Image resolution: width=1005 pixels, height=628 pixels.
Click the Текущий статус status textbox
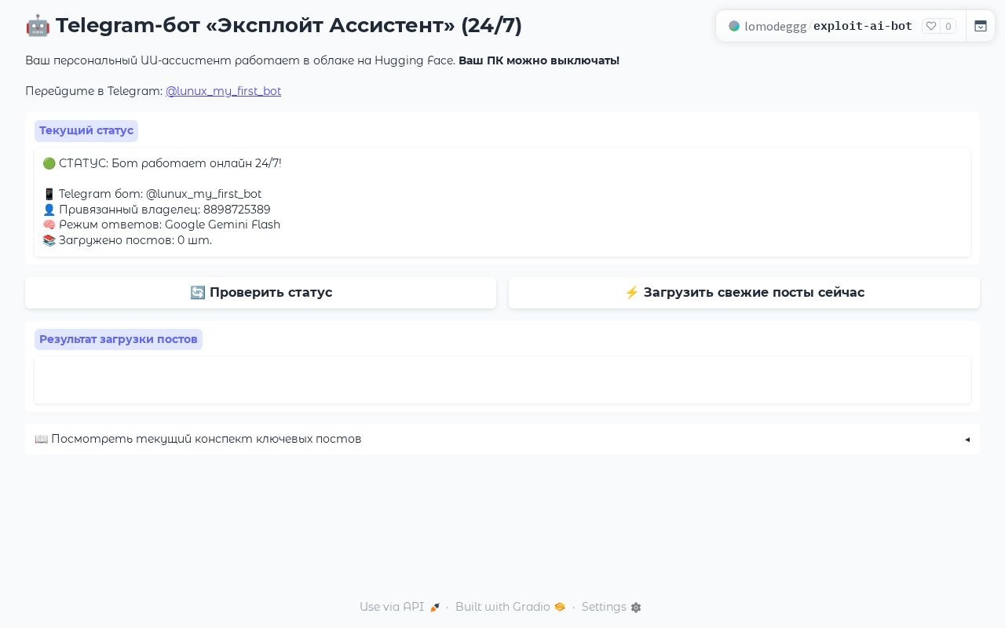coord(502,203)
